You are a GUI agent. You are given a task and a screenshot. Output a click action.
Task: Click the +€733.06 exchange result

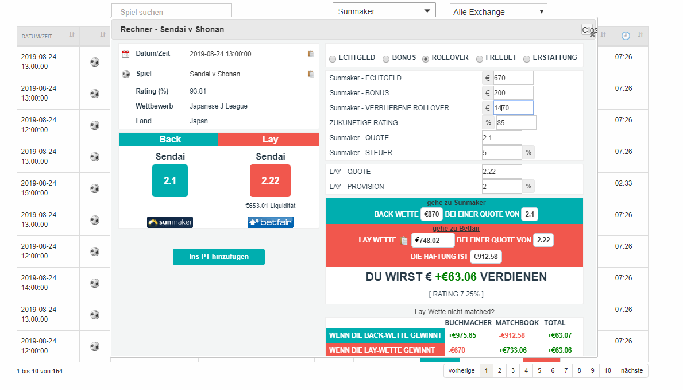513,350
